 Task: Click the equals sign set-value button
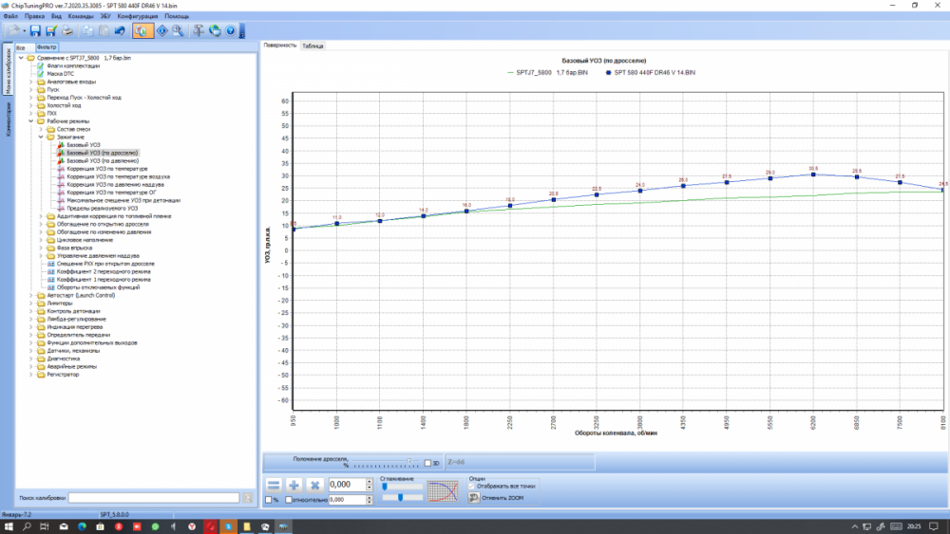pos(274,485)
